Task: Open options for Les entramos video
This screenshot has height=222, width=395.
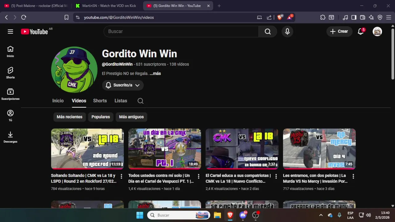Action: [x=353, y=176]
